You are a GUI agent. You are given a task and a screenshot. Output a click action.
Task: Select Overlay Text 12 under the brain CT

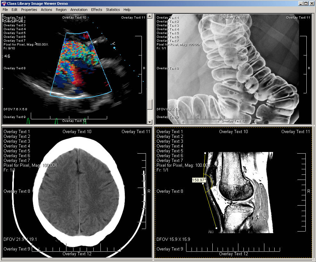tap(77, 254)
